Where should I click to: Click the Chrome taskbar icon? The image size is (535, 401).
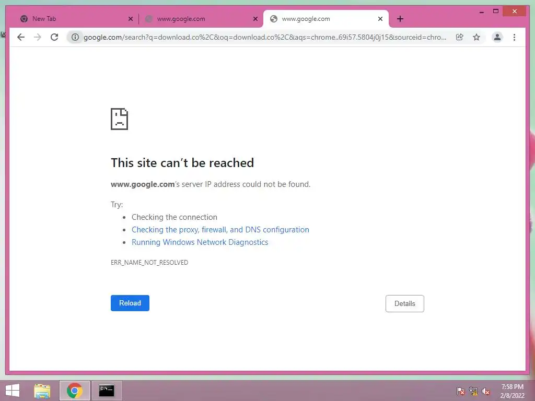(74, 391)
